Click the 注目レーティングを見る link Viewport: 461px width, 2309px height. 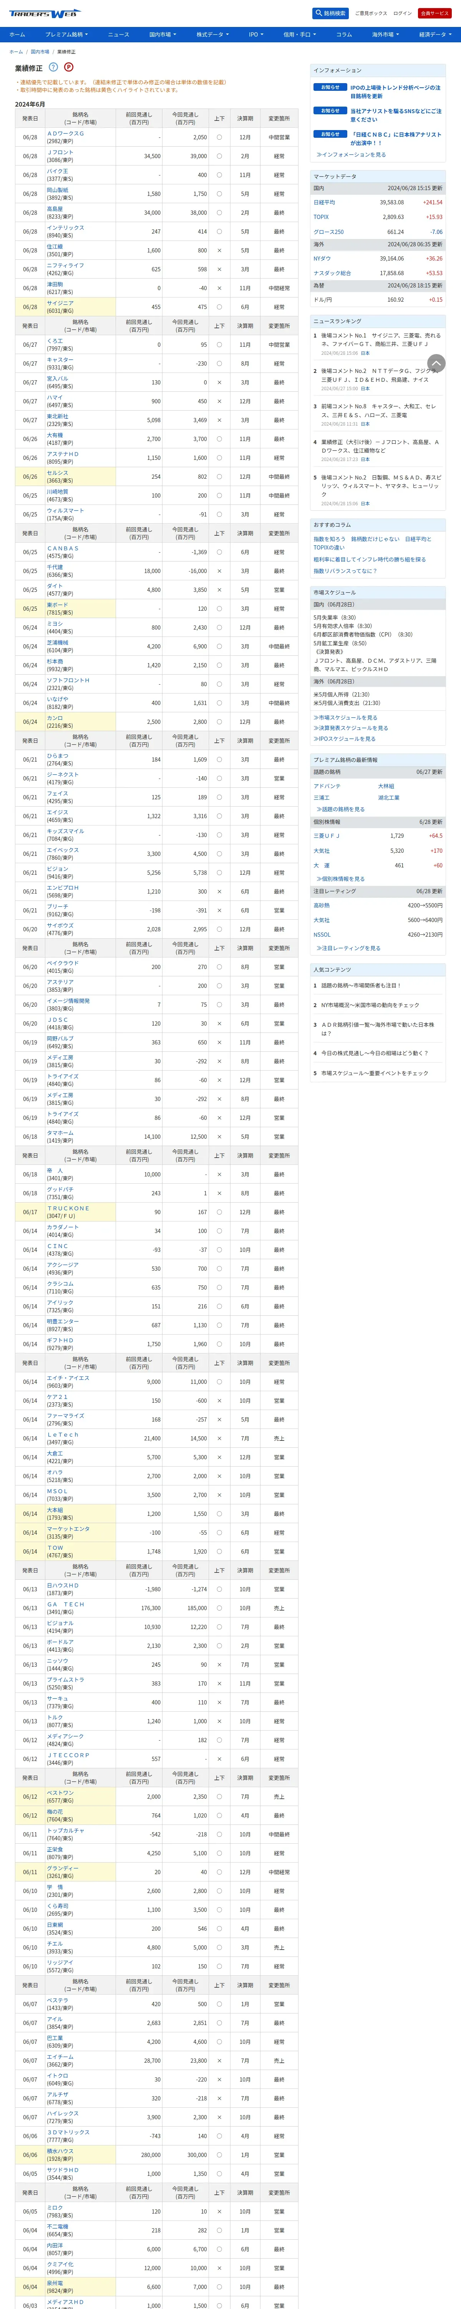tap(348, 948)
